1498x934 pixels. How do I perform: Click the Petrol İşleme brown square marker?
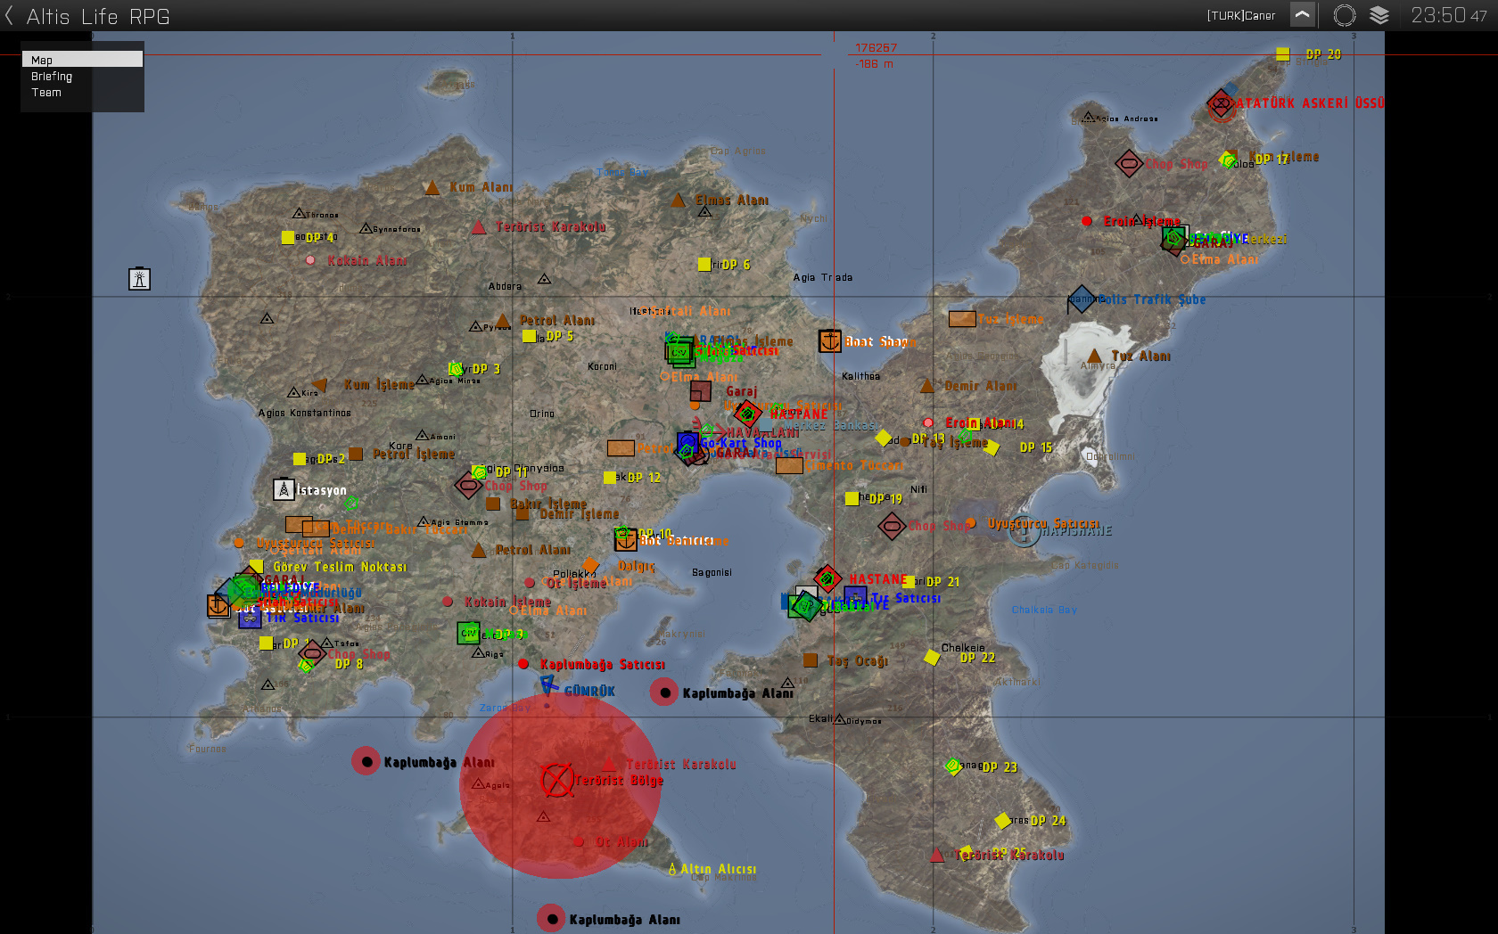(356, 454)
